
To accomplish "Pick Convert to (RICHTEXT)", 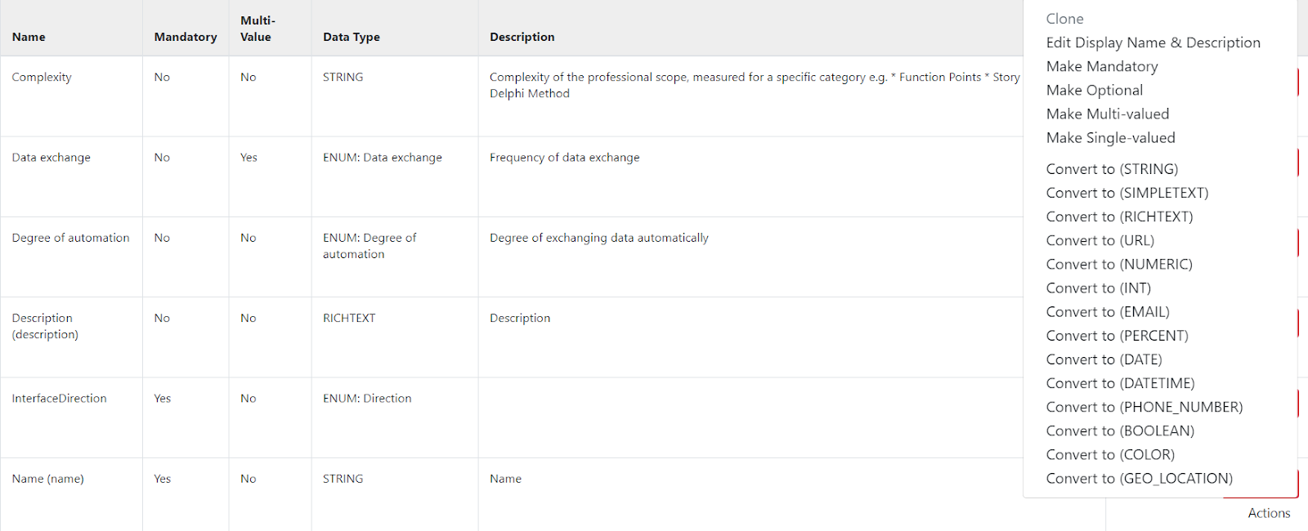I will pos(1119,216).
